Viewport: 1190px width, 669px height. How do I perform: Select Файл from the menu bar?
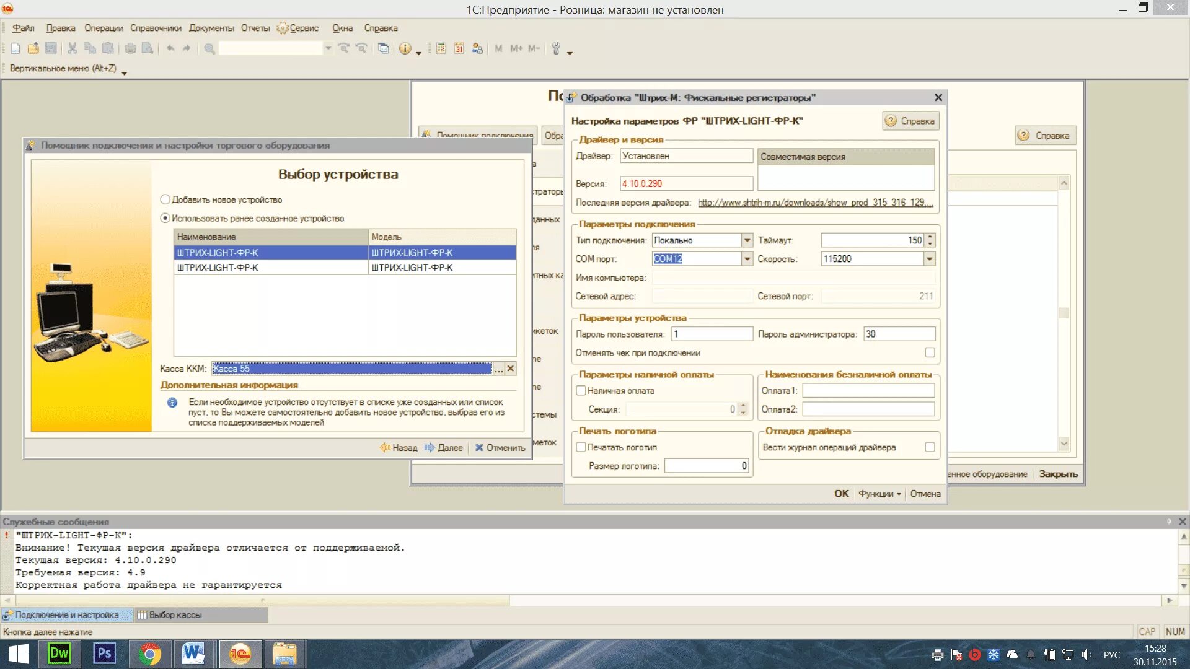(23, 27)
